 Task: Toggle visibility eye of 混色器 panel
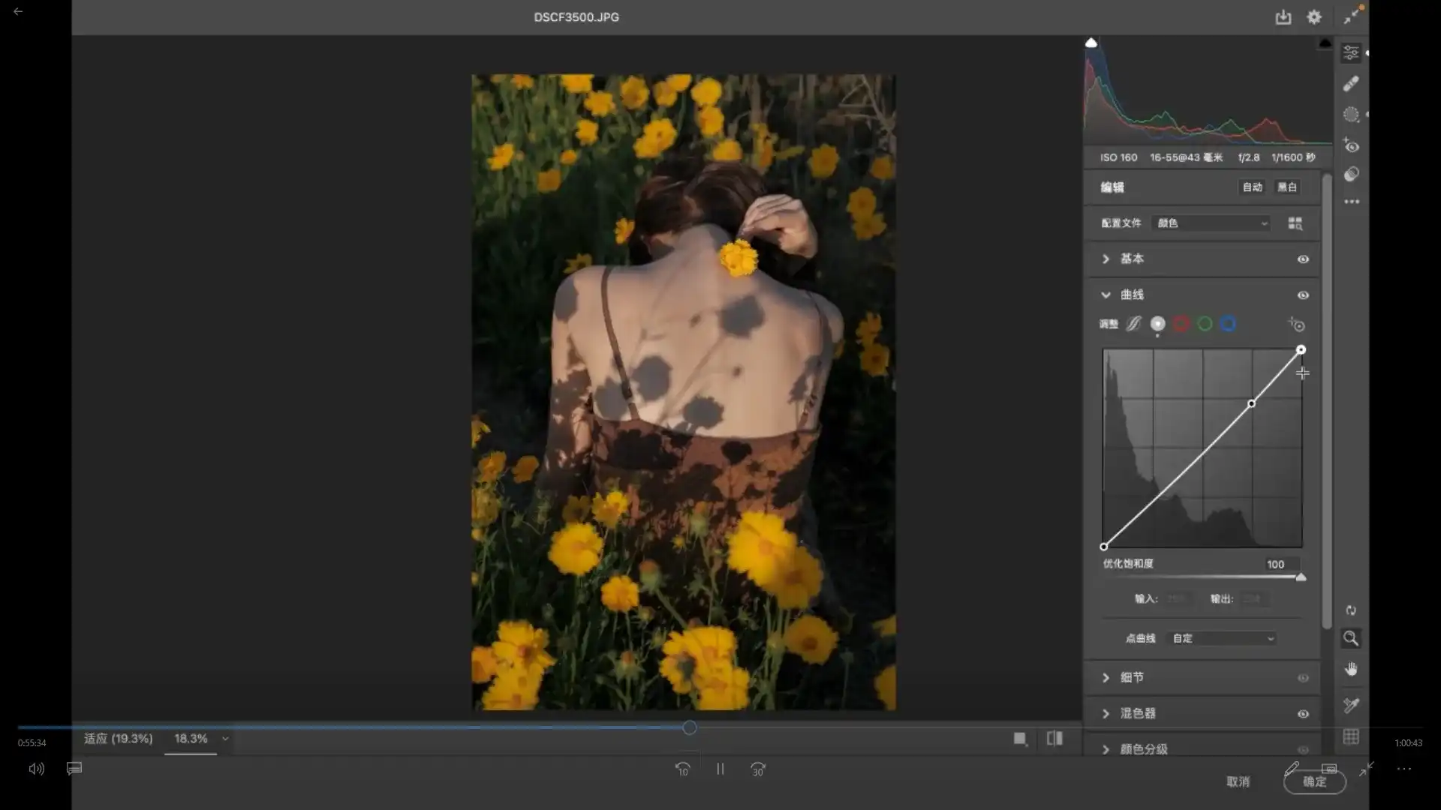[x=1303, y=714]
